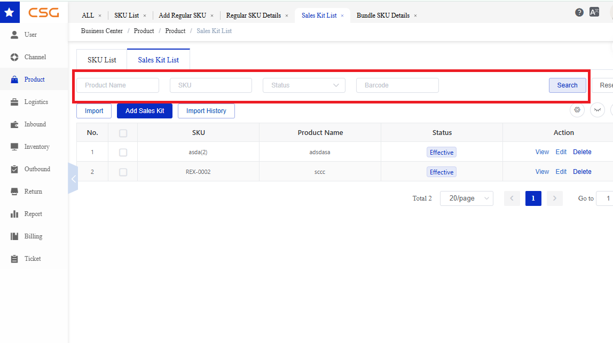
Task: Open table column settings gear
Action: [x=577, y=110]
